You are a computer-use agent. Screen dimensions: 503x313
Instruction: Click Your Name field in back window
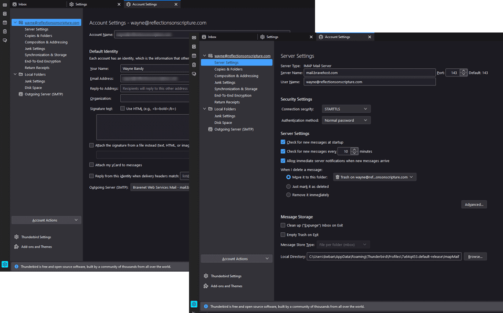[x=155, y=69]
